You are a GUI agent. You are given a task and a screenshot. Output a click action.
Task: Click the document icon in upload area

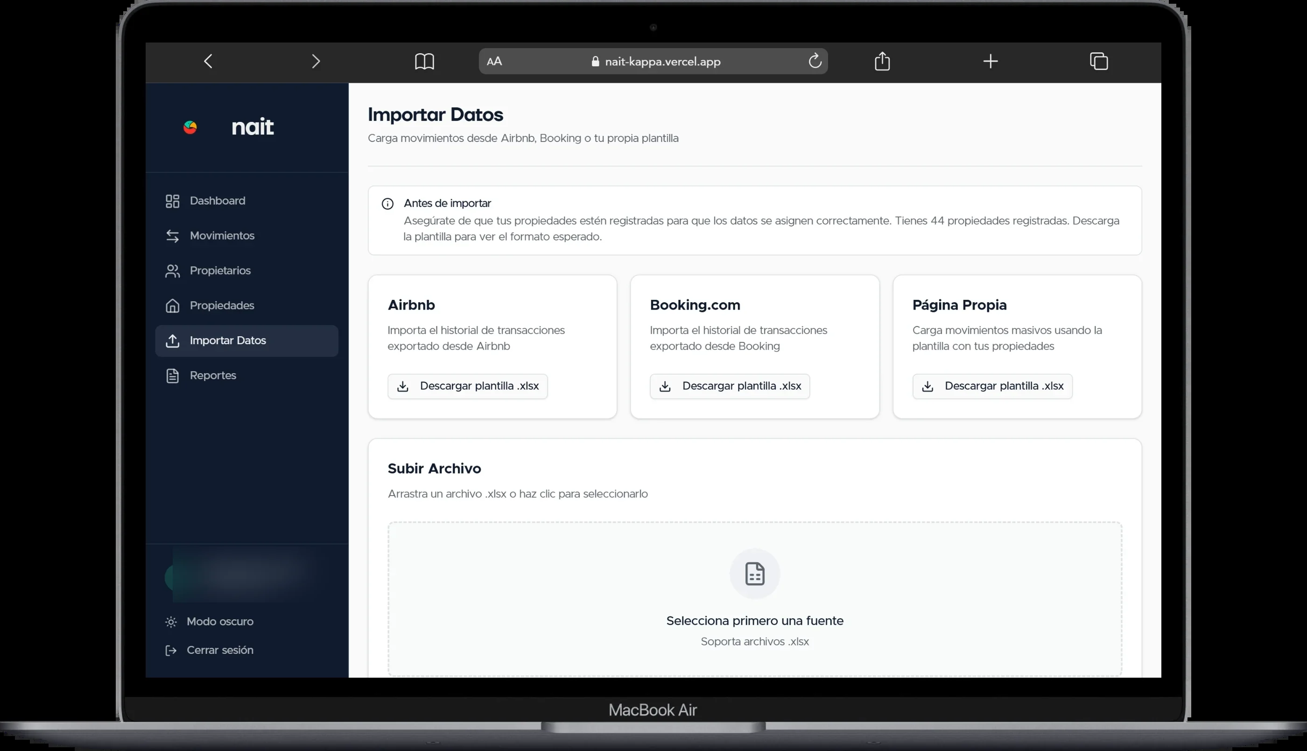754,574
